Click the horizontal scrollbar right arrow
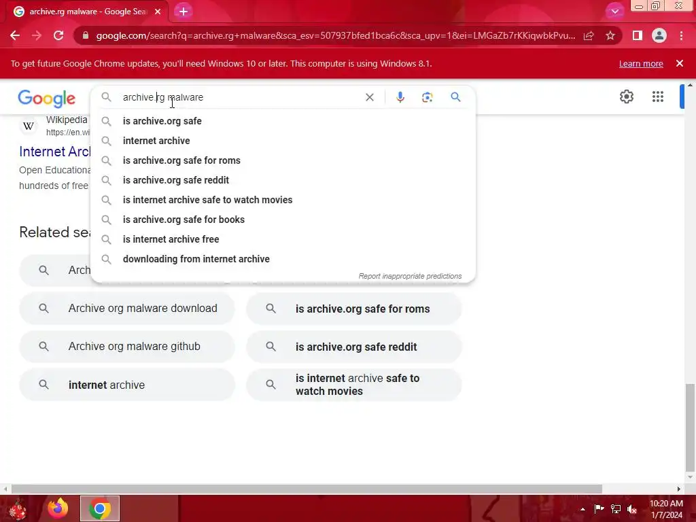The width and height of the screenshot is (696, 522). pos(679,489)
